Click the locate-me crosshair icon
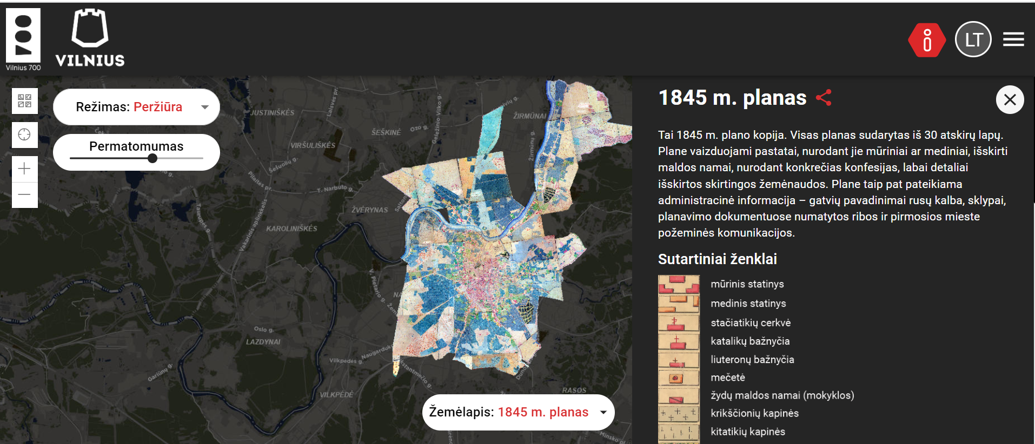The image size is (1035, 444). pyautogui.click(x=25, y=134)
